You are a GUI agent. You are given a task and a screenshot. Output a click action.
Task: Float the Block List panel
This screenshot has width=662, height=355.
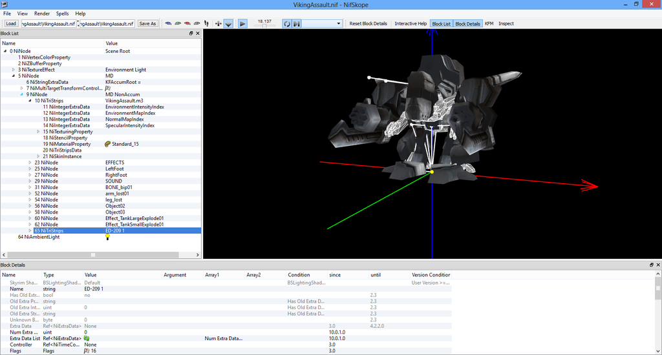(x=191, y=34)
